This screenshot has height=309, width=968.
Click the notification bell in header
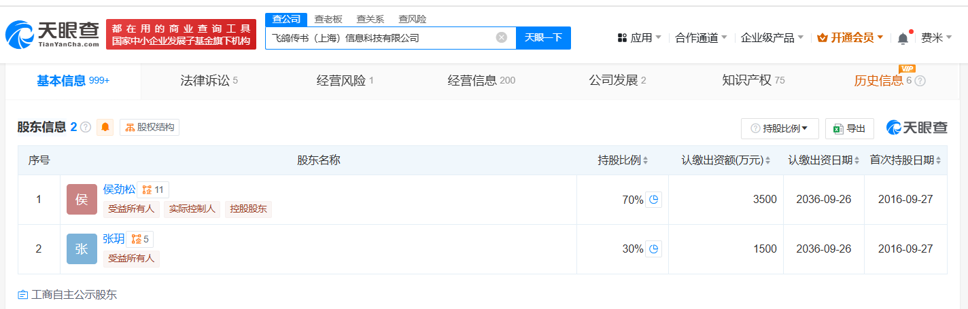point(903,39)
